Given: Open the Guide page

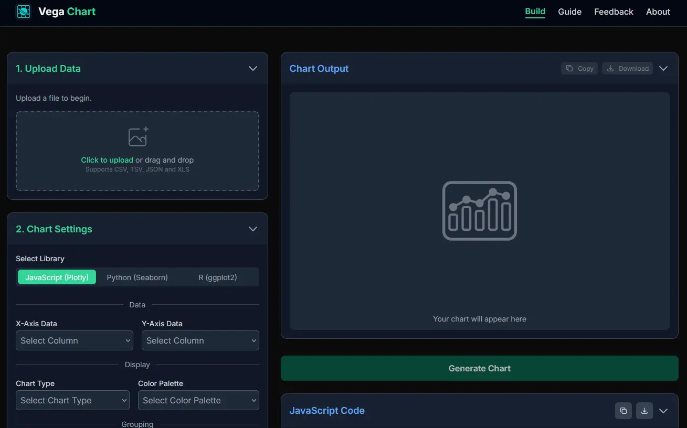Looking at the screenshot, I should (x=569, y=12).
